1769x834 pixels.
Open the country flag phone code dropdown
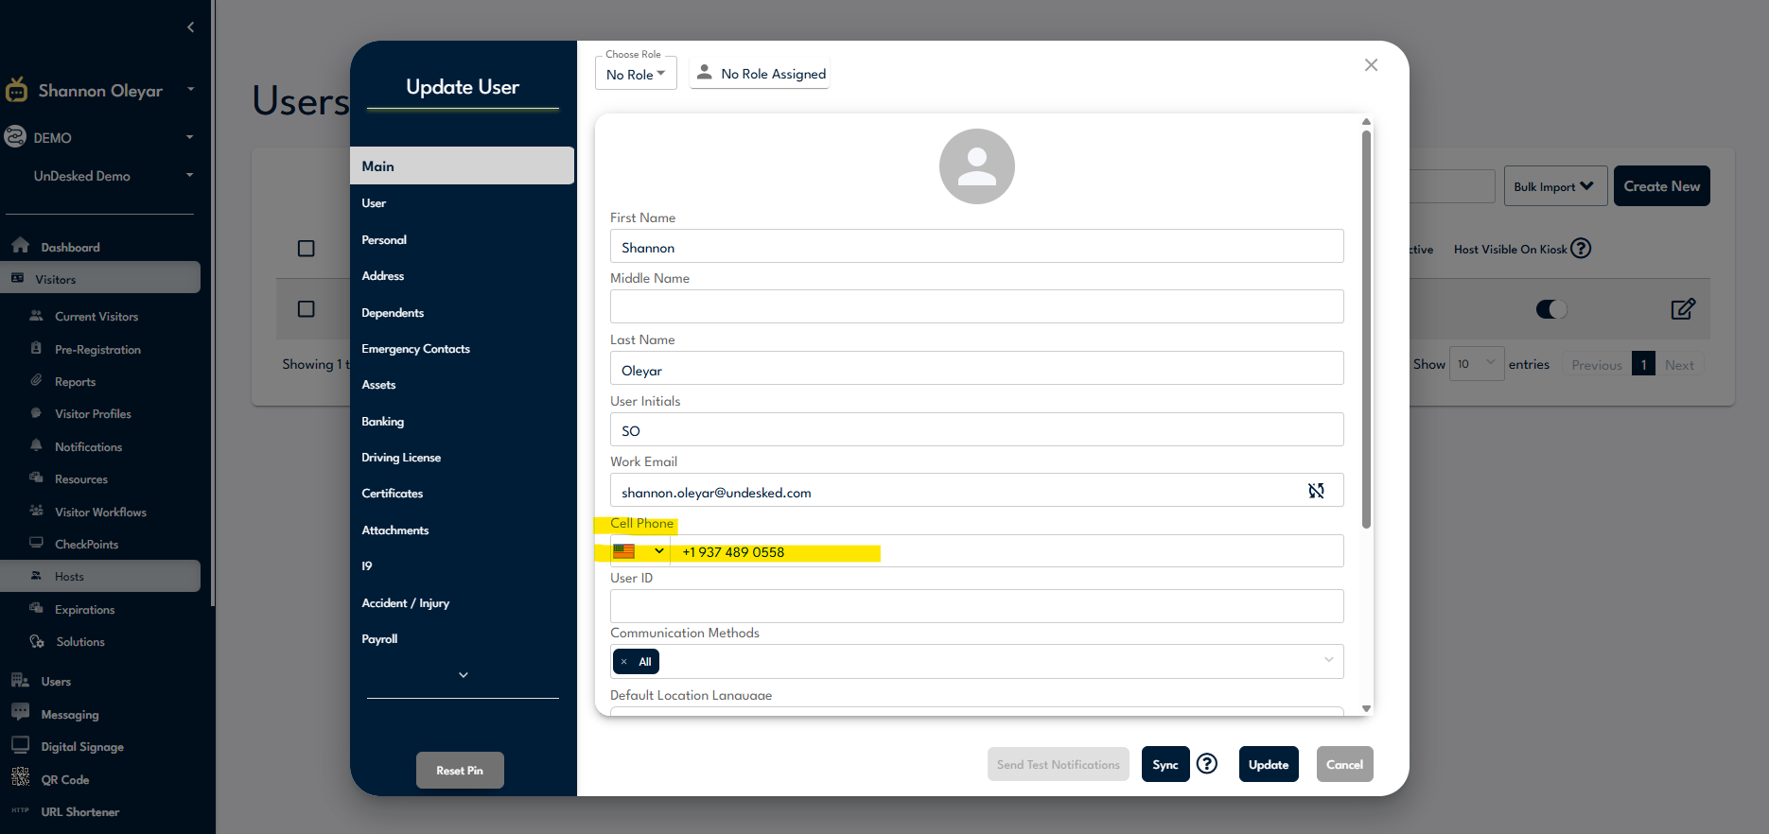pos(639,551)
